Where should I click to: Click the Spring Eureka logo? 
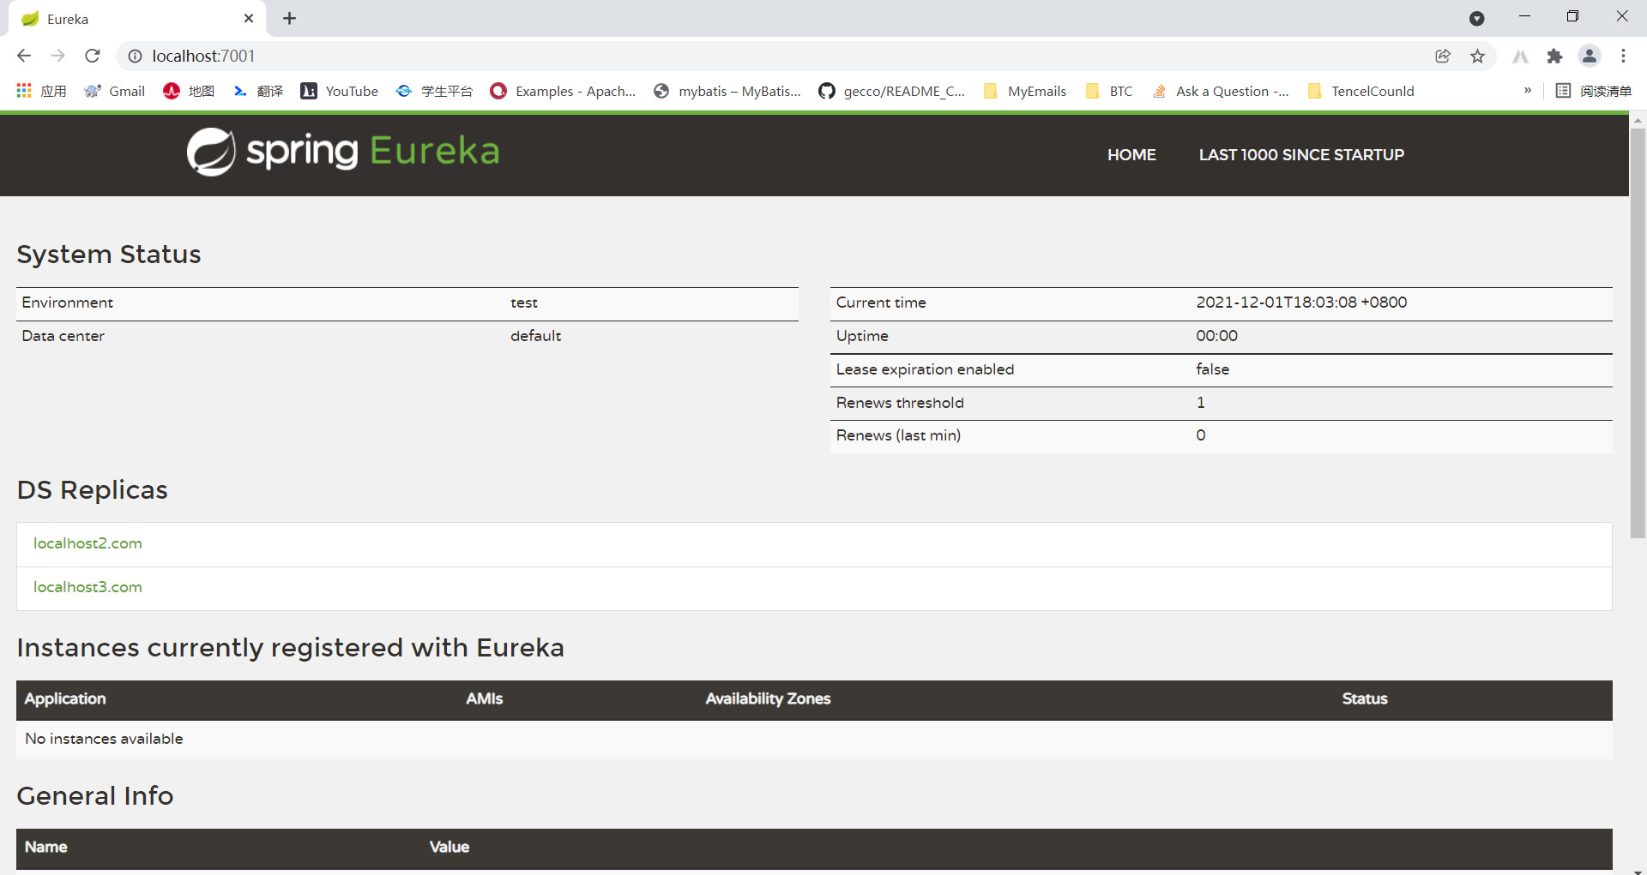coord(343,152)
